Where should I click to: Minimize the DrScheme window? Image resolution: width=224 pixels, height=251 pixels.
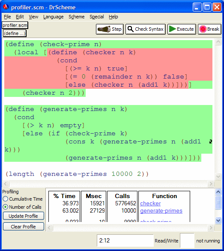(197, 7)
